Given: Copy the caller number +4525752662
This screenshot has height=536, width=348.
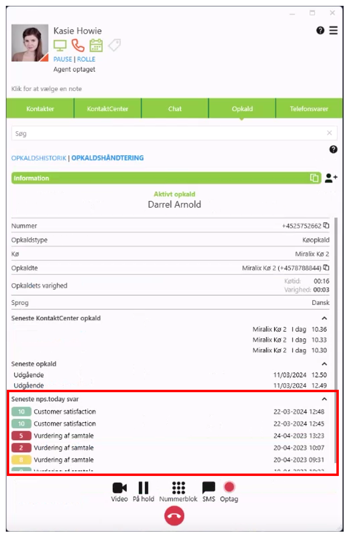Looking at the screenshot, I should (326, 226).
